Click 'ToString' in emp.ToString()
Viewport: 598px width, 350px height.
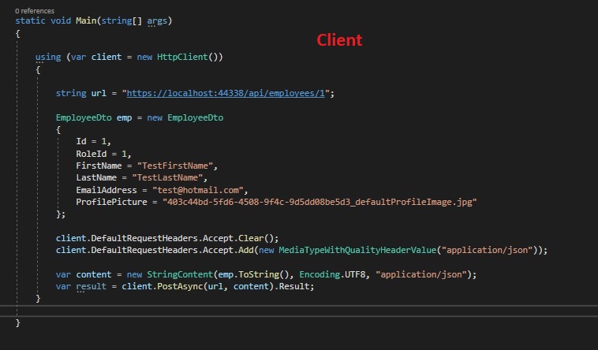[259, 274]
